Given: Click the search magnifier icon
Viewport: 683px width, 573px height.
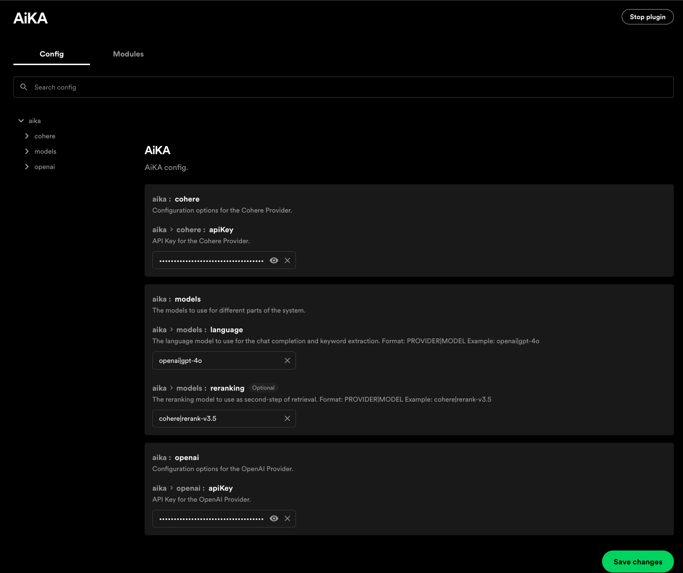Looking at the screenshot, I should pos(23,87).
